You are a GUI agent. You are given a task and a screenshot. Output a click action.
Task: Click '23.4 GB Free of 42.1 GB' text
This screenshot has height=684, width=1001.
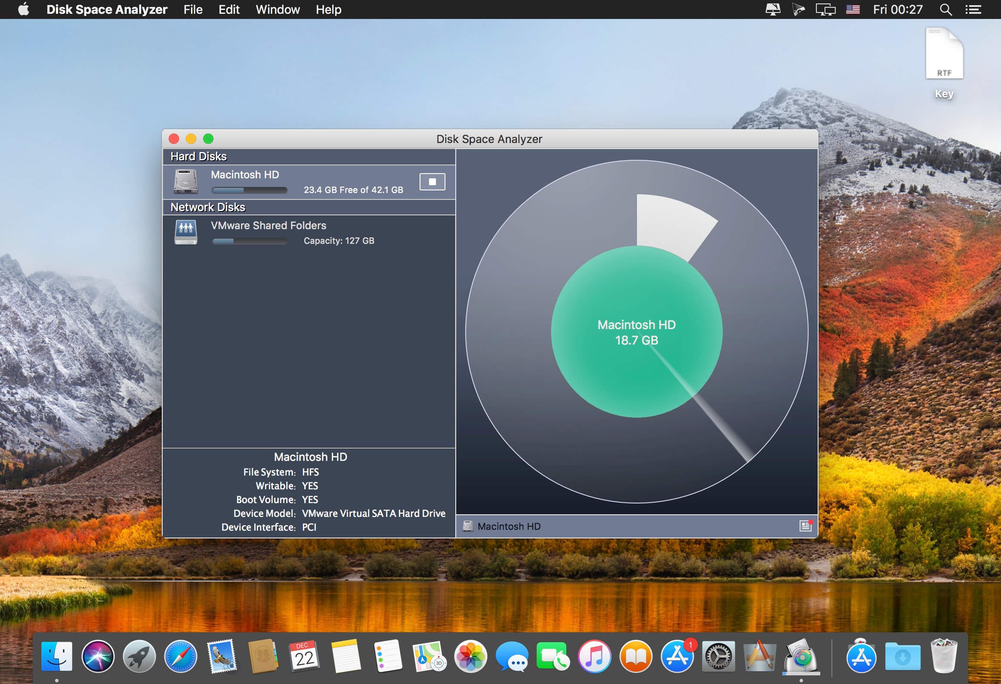click(354, 190)
